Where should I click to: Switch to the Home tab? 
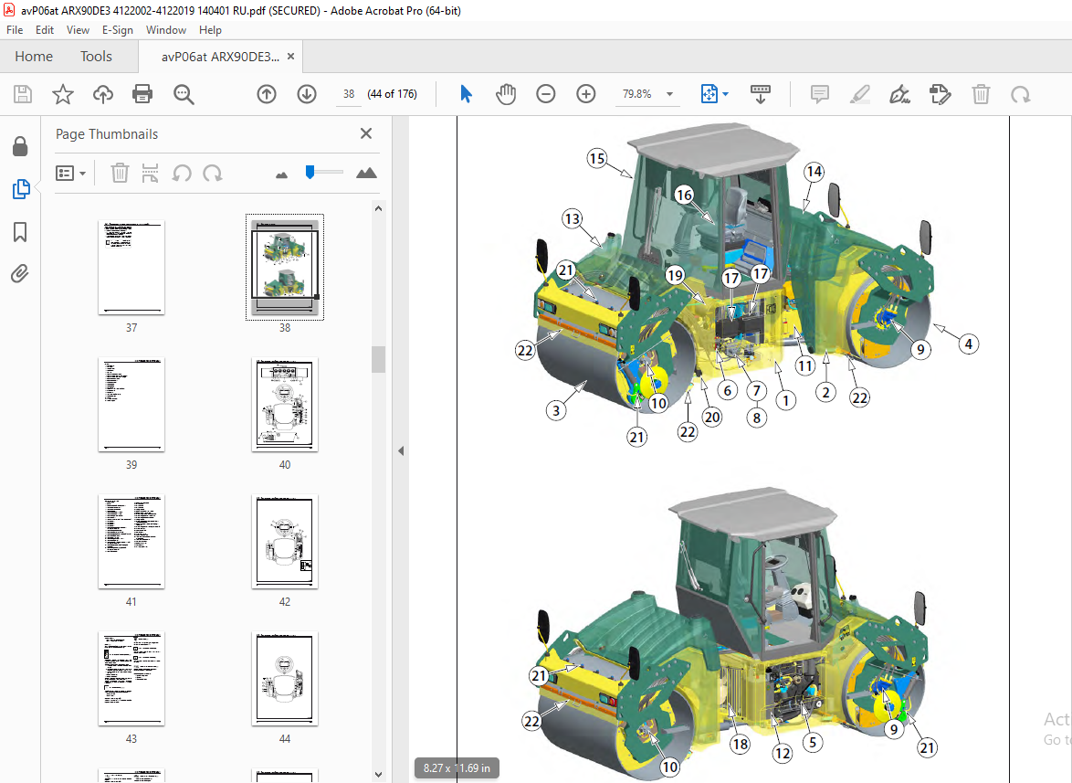coord(34,57)
